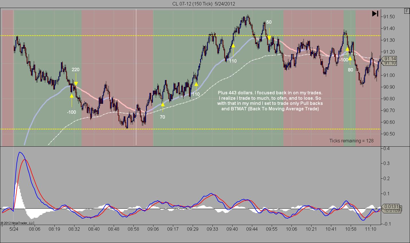
Task: Click the 09:33 time axis label
Action: click(x=212, y=229)
